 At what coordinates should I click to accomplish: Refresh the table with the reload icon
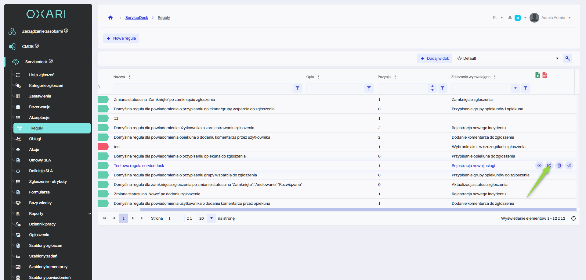[x=573, y=218]
